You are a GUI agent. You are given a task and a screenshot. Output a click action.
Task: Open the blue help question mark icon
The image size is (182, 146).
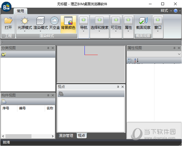(x=176, y=11)
